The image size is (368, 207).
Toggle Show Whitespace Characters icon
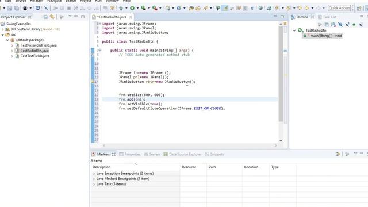click(252, 8)
